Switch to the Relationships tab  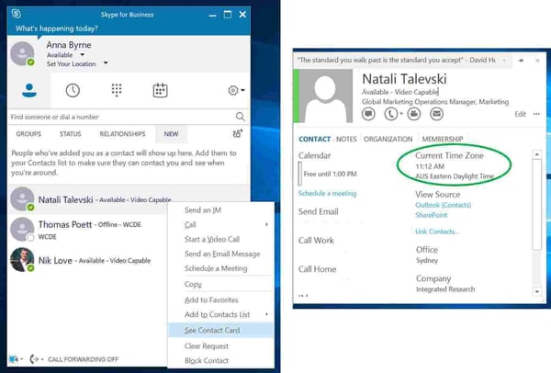point(121,134)
